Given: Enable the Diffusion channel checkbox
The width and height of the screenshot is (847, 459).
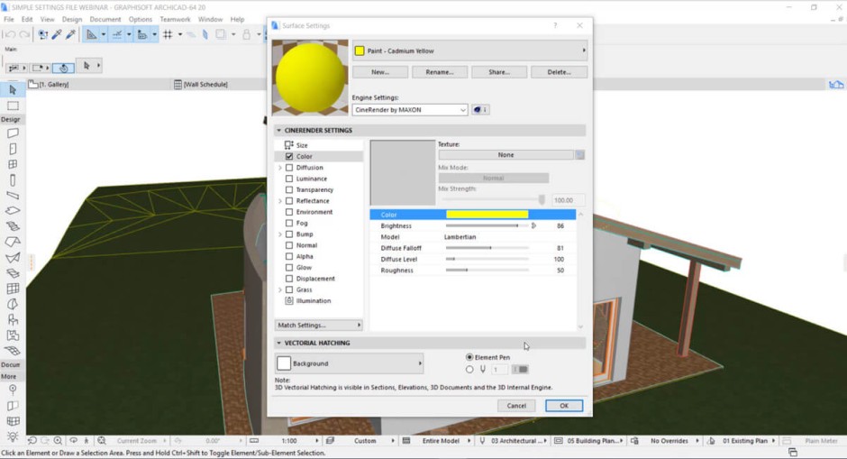Looking at the screenshot, I should [x=289, y=168].
